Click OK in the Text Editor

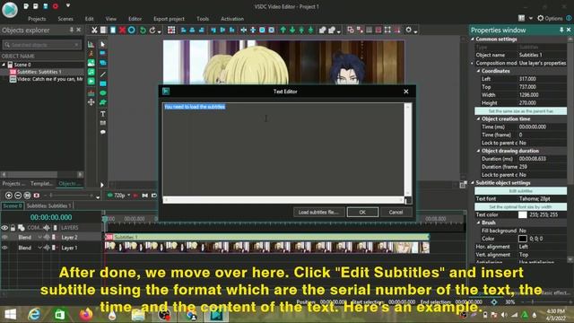pyautogui.click(x=362, y=212)
